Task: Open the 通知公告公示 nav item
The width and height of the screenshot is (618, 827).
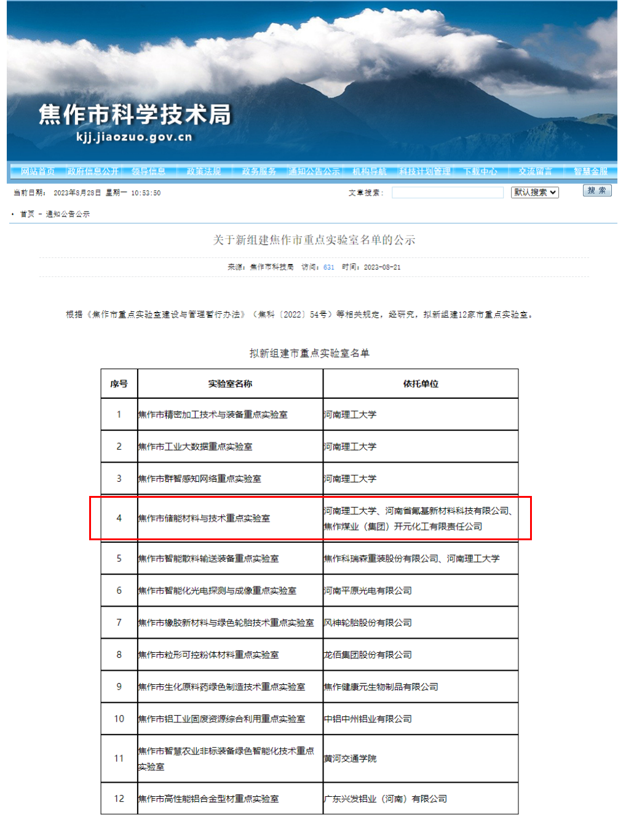Action: point(314,171)
